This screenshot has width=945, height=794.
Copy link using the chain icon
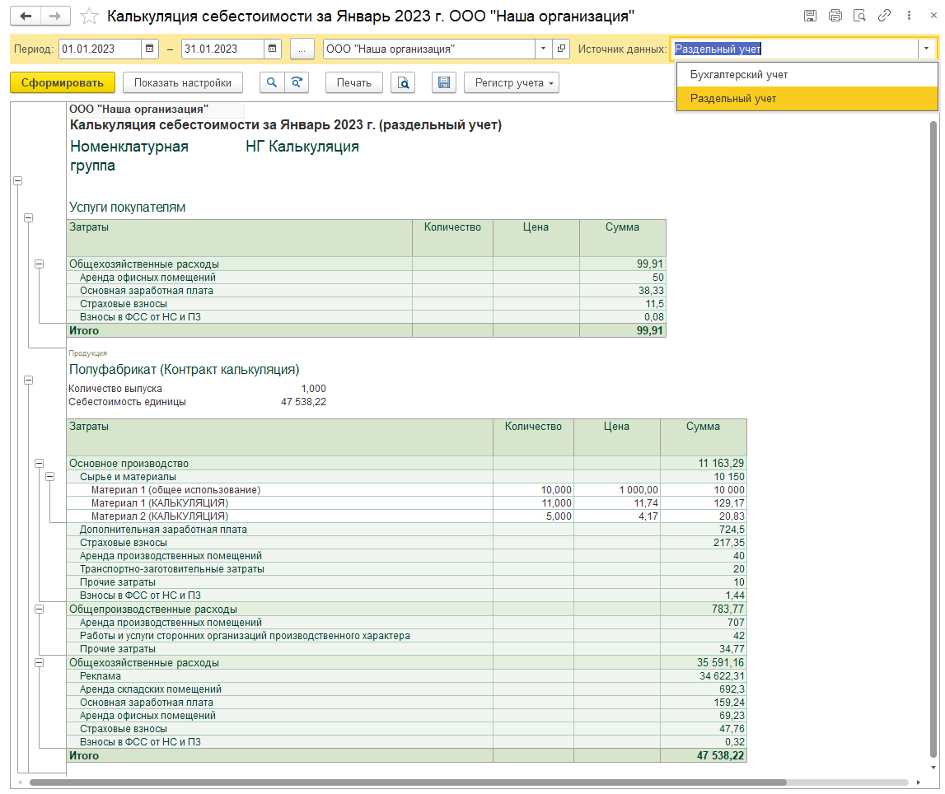click(x=884, y=16)
